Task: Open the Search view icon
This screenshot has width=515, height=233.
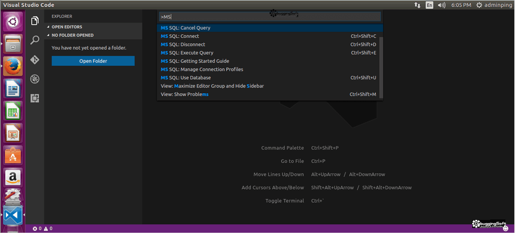Action: 35,40
